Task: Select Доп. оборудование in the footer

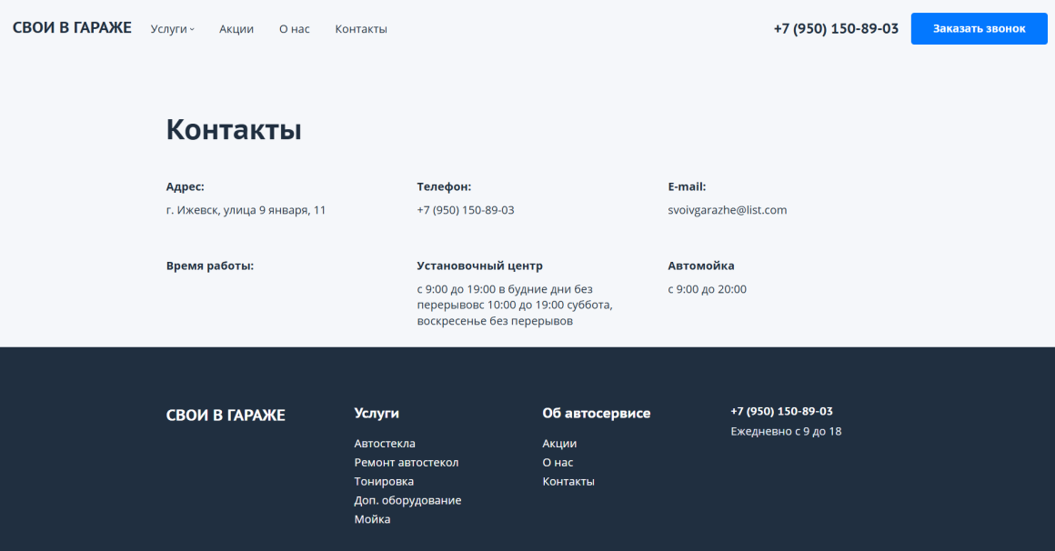Action: click(x=407, y=501)
